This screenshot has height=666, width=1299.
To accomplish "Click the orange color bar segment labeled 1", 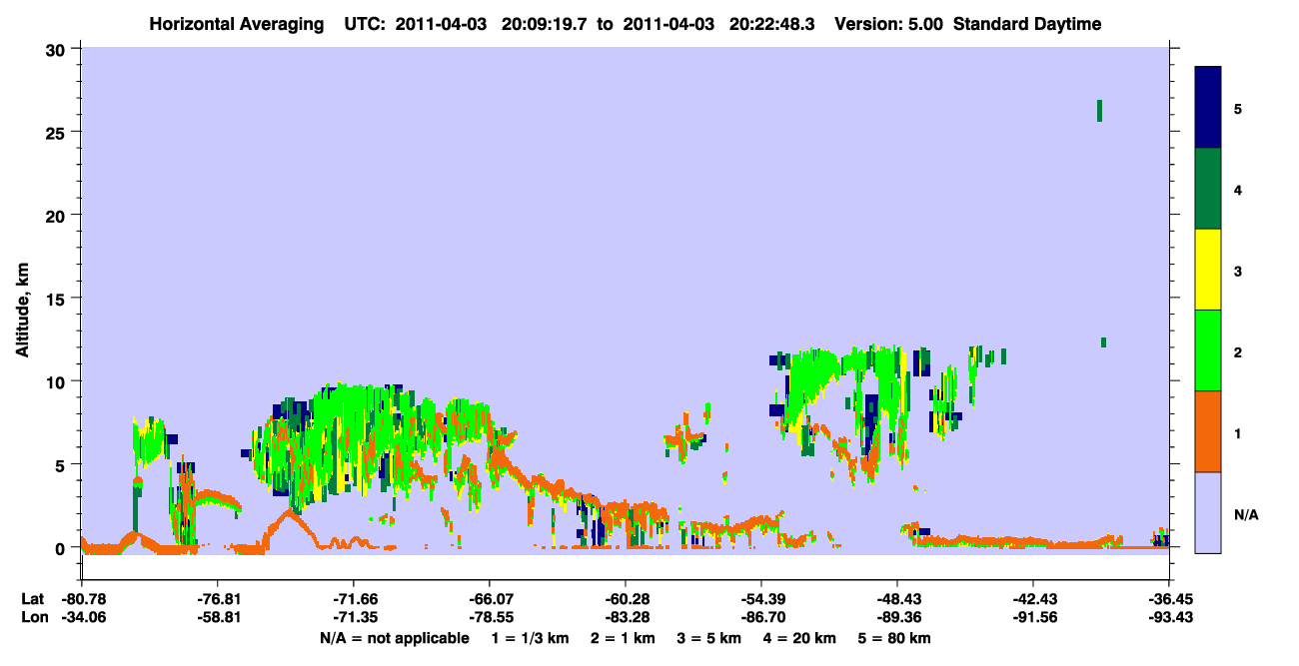I will [x=1208, y=431].
